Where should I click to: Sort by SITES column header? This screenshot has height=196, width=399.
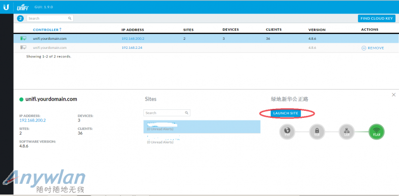coord(188,30)
